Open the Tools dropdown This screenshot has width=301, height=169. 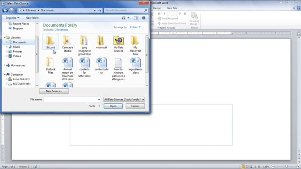tap(94, 106)
